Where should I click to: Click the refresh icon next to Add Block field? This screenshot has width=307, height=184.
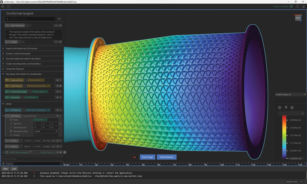coord(59,19)
